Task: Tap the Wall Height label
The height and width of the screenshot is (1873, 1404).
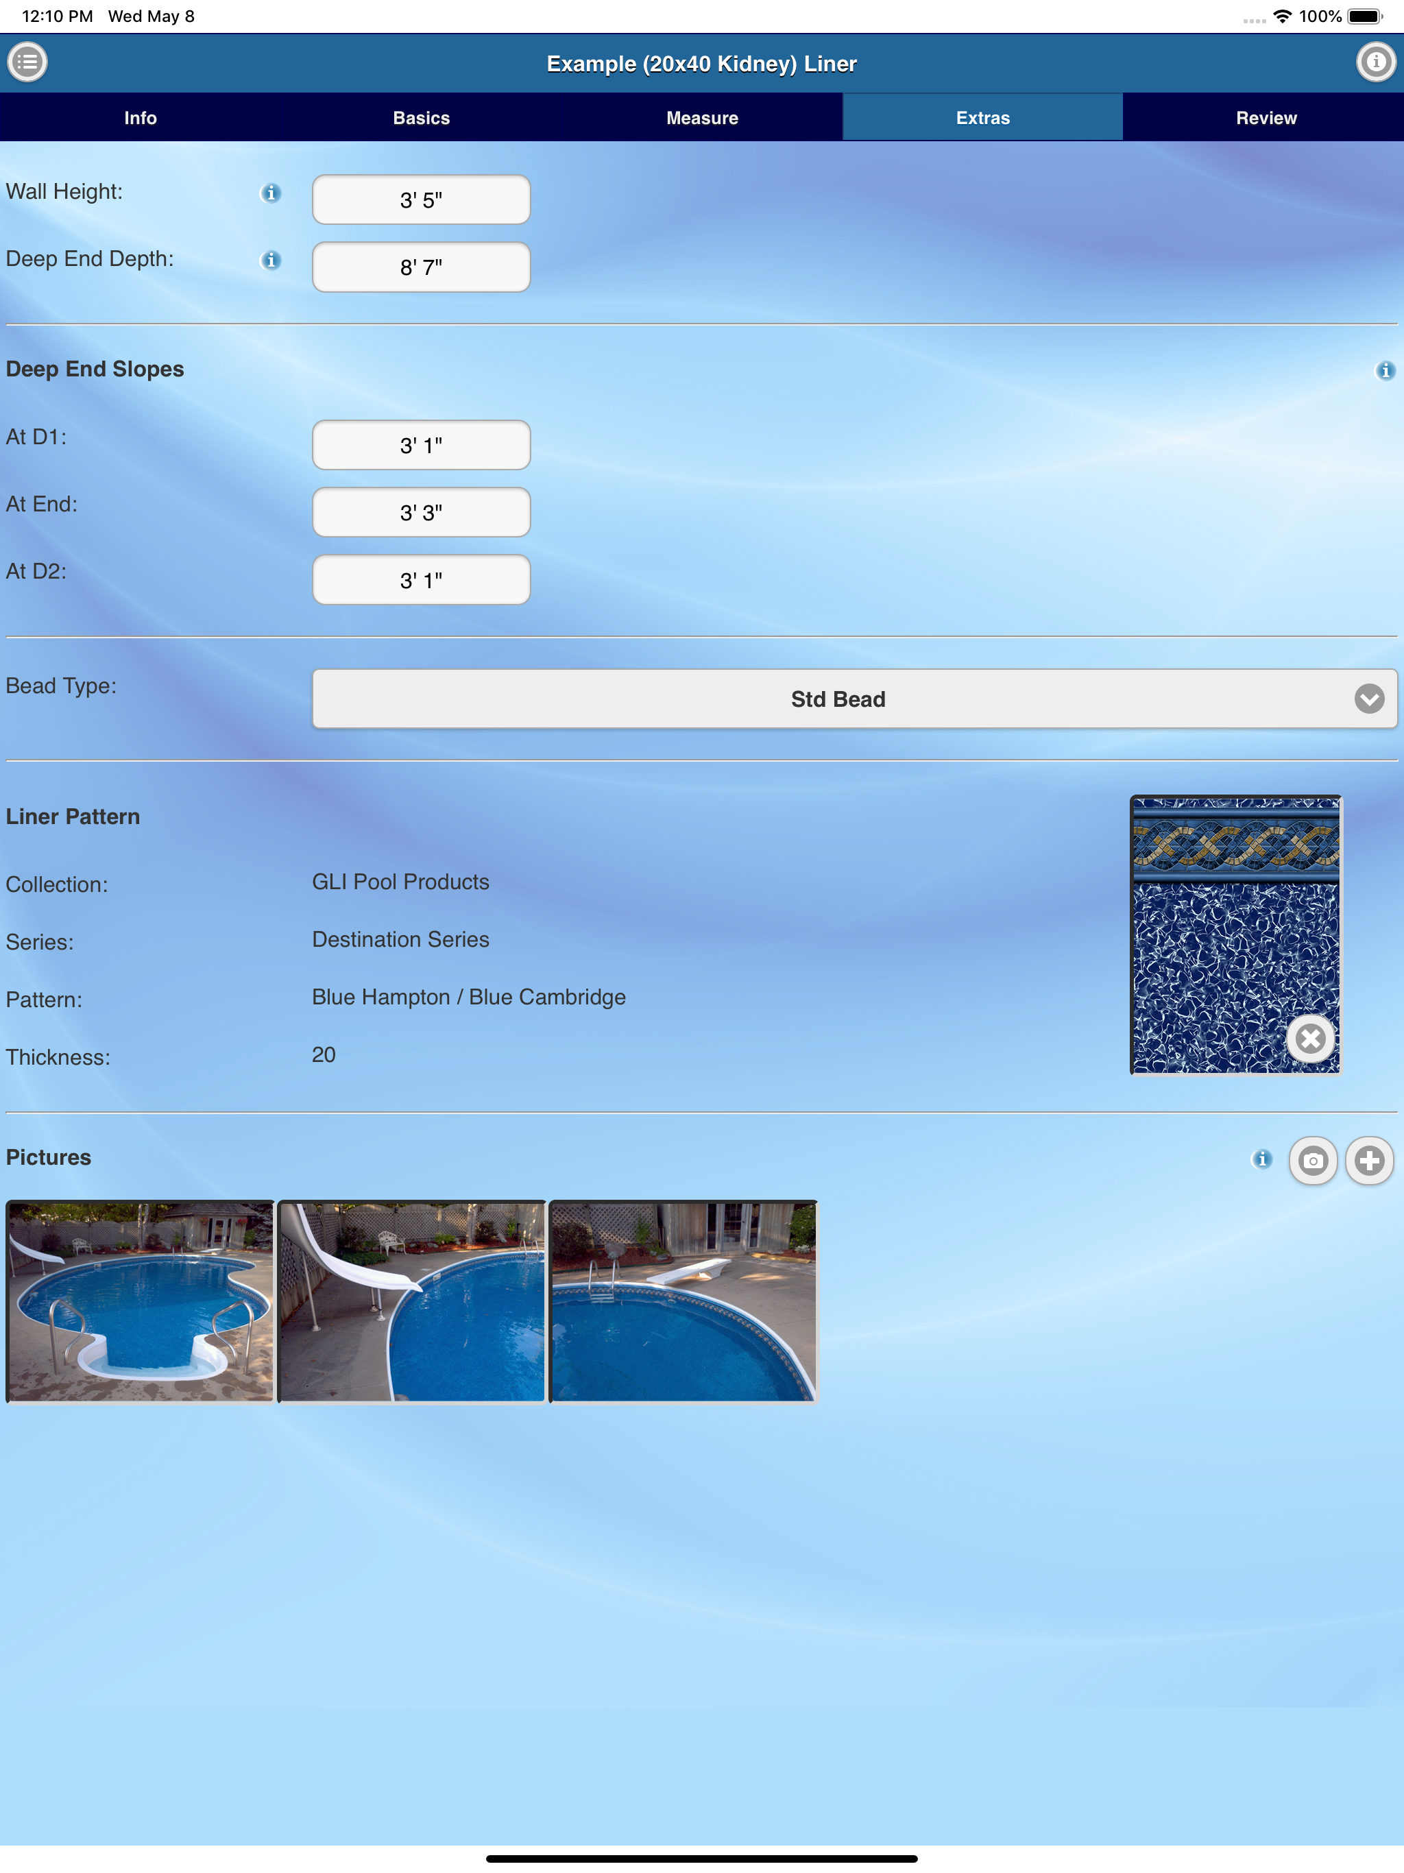Action: [64, 192]
